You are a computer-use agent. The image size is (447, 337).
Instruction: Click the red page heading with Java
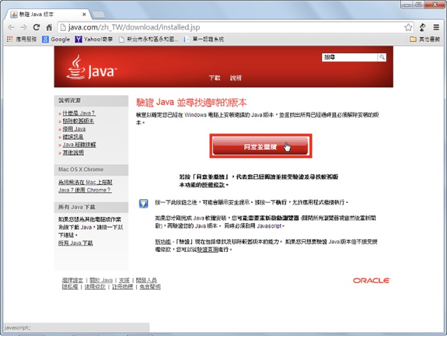(191, 102)
